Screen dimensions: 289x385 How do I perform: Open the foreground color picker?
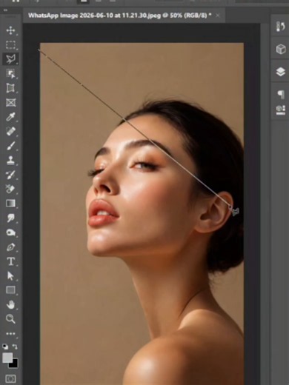[x=7, y=358]
